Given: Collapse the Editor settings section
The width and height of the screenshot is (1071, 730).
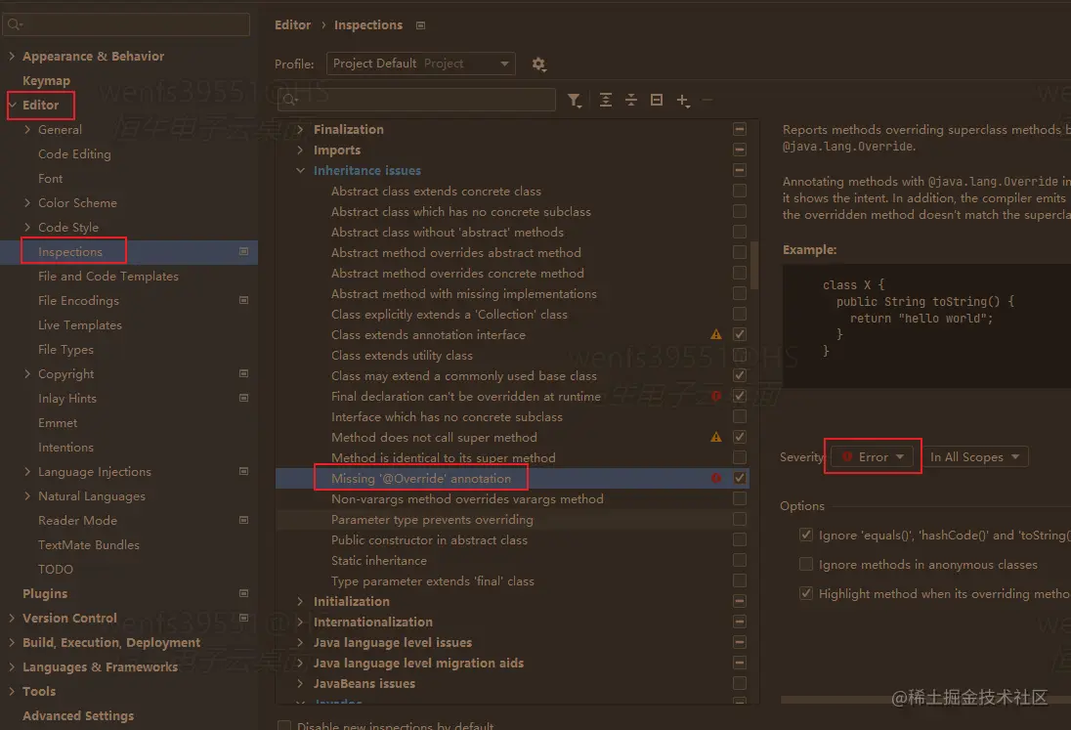Looking at the screenshot, I should click(x=12, y=106).
